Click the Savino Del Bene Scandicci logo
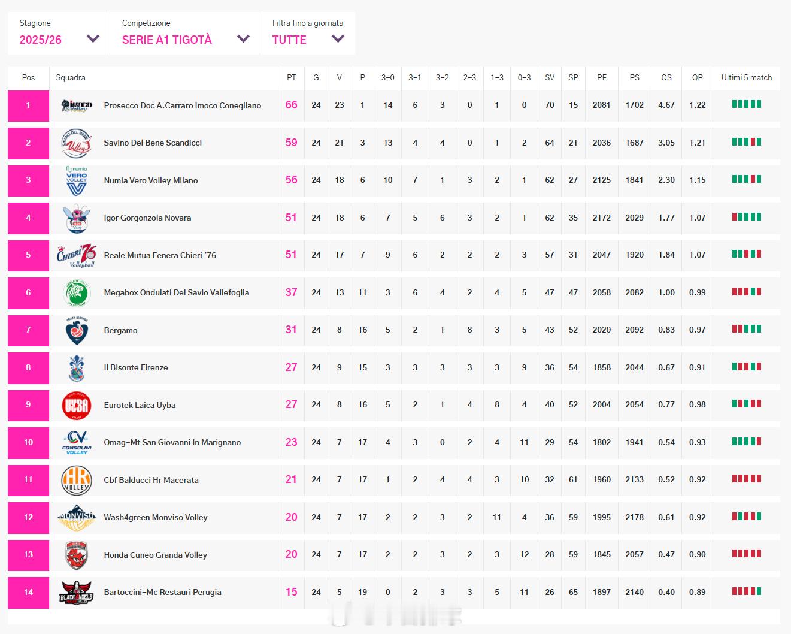Image resolution: width=791 pixels, height=634 pixels. (77, 143)
